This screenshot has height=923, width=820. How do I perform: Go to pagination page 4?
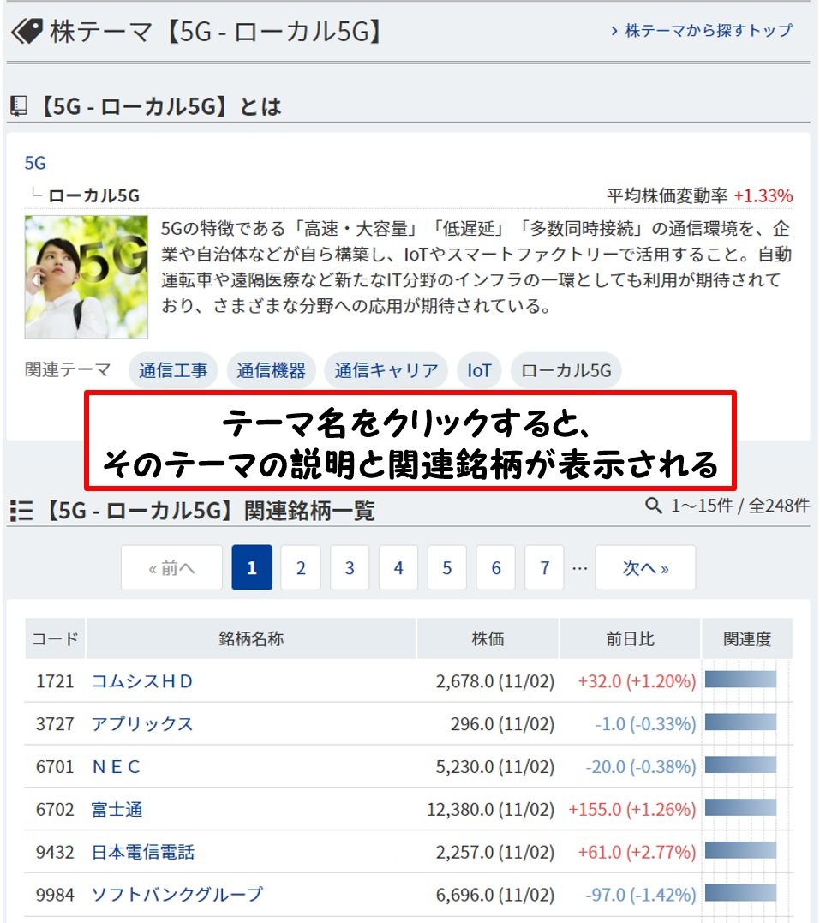[398, 567]
